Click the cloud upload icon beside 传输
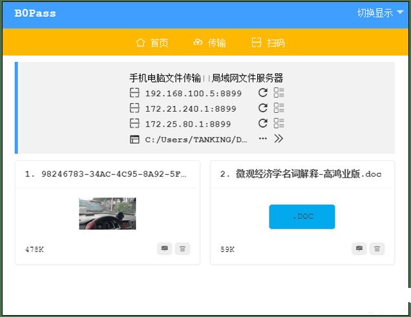This screenshot has height=317, width=411. [198, 42]
